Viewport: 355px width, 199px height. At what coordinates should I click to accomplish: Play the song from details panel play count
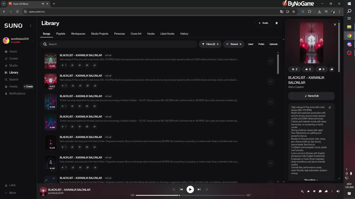click(x=295, y=69)
